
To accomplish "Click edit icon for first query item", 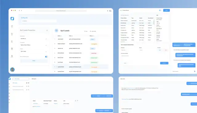I will 27,83.
